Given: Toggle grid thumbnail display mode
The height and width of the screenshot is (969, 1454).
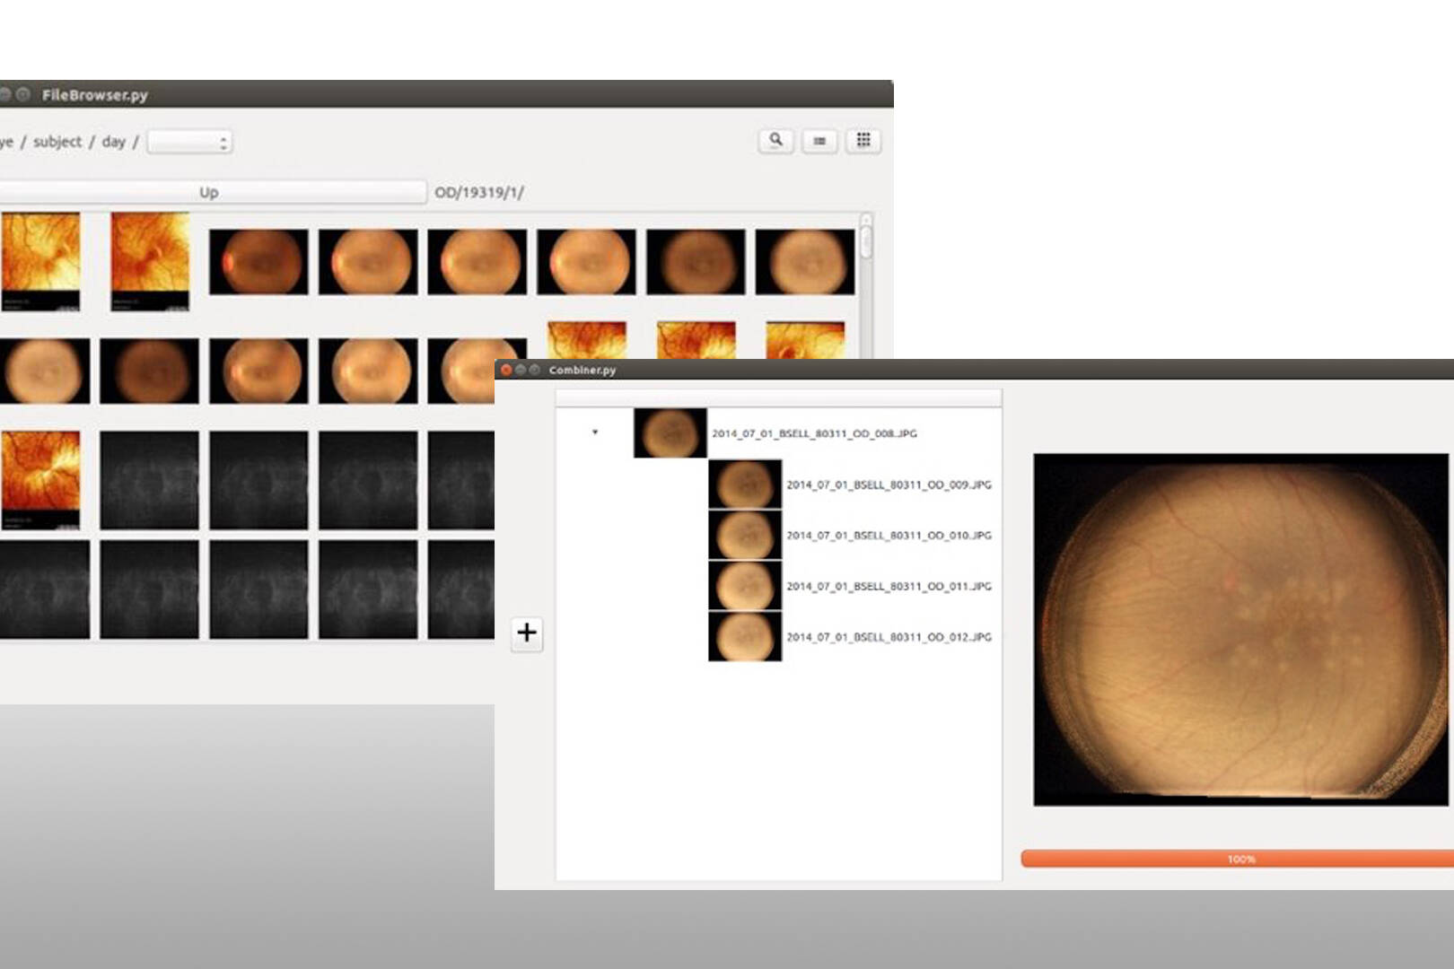Looking at the screenshot, I should (x=863, y=141).
